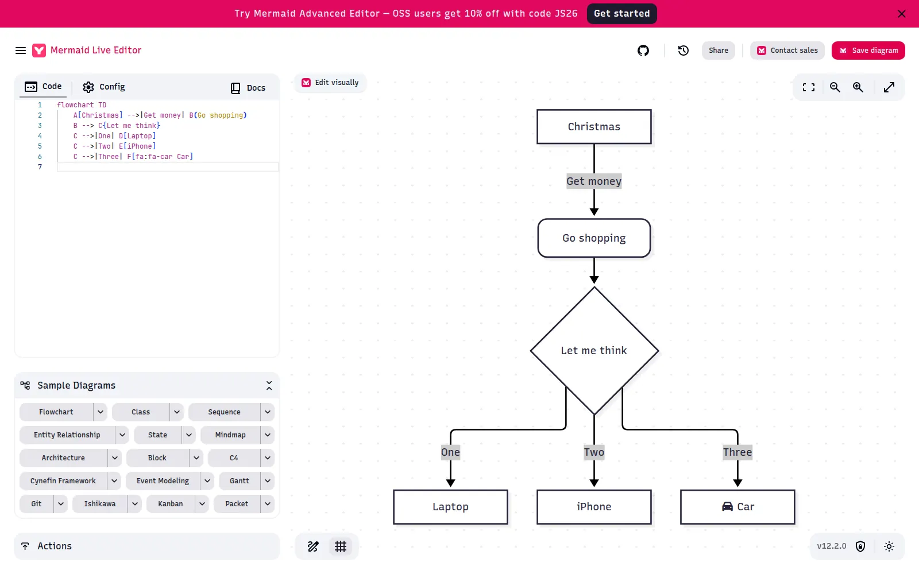Open the version history icon
The image size is (919, 574).
coord(684,51)
